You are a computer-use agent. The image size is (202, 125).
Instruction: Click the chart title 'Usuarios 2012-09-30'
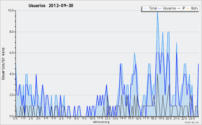coord(51,5)
